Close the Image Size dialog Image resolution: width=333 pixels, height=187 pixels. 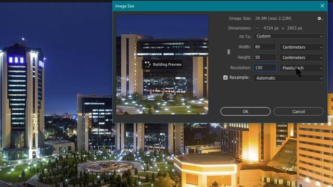pyautogui.click(x=322, y=6)
